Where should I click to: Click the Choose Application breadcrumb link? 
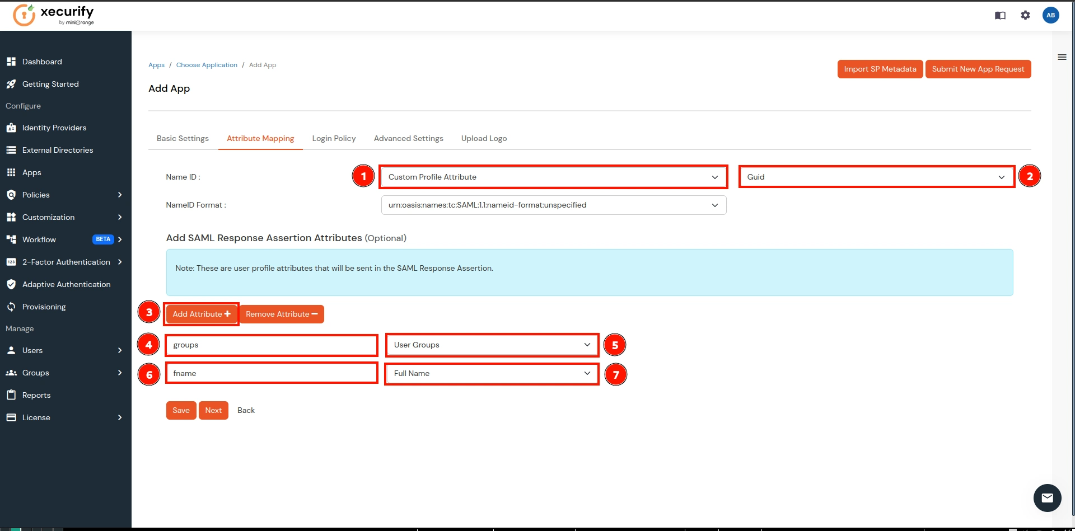207,65
